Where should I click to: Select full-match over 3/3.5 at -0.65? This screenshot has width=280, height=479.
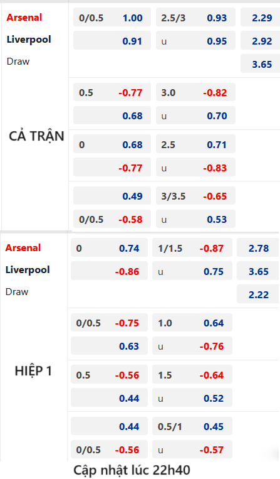[x=195, y=195]
